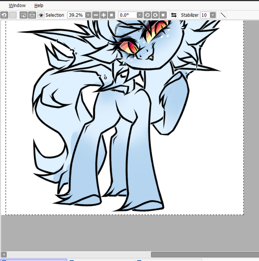Screen dimensions: 259x261
Task: Click the rotation angle field showing 0.0°
Action: [x=128, y=15]
